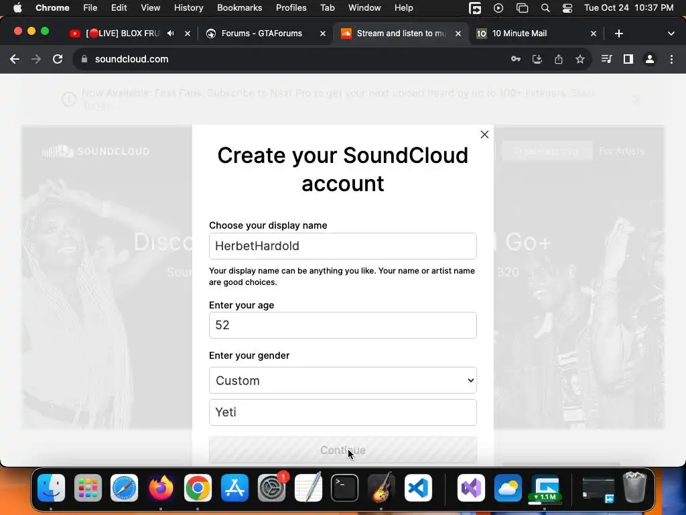The height and width of the screenshot is (515, 686).
Task: Click the address bar showing soundcloud.com
Action: 131,59
